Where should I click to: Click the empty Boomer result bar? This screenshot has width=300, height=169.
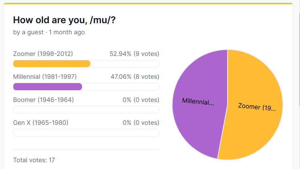[86, 110]
